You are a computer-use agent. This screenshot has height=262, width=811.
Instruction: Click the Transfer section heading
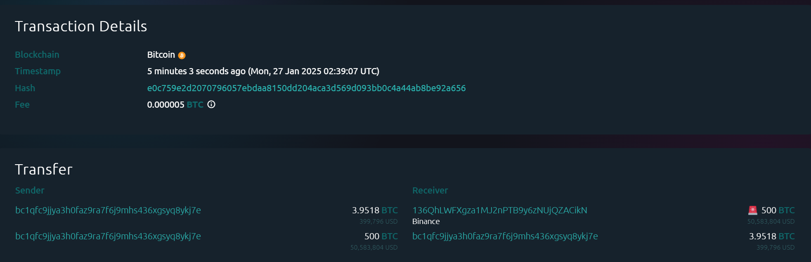(43, 169)
